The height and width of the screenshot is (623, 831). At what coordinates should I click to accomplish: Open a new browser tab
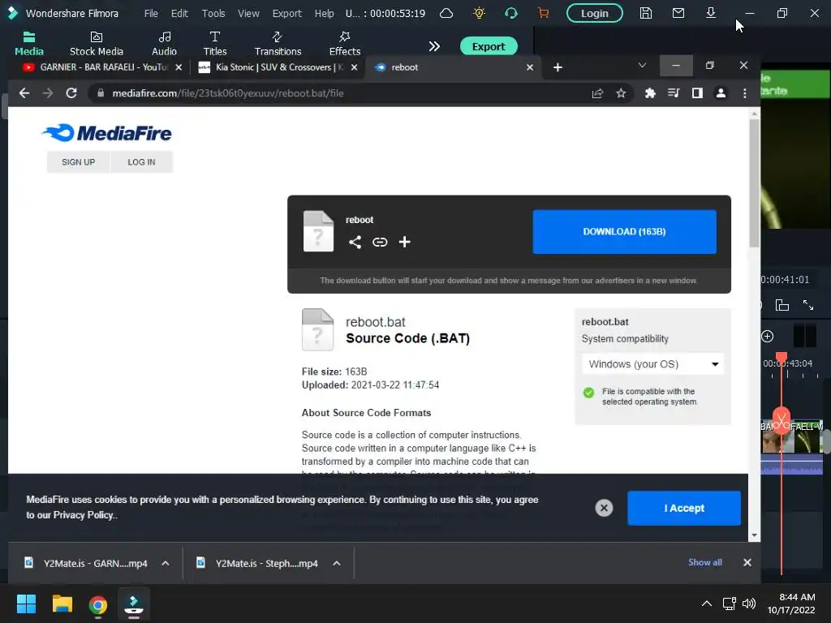[558, 67]
